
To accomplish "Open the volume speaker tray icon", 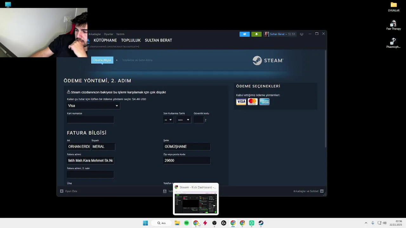I will [385, 223].
